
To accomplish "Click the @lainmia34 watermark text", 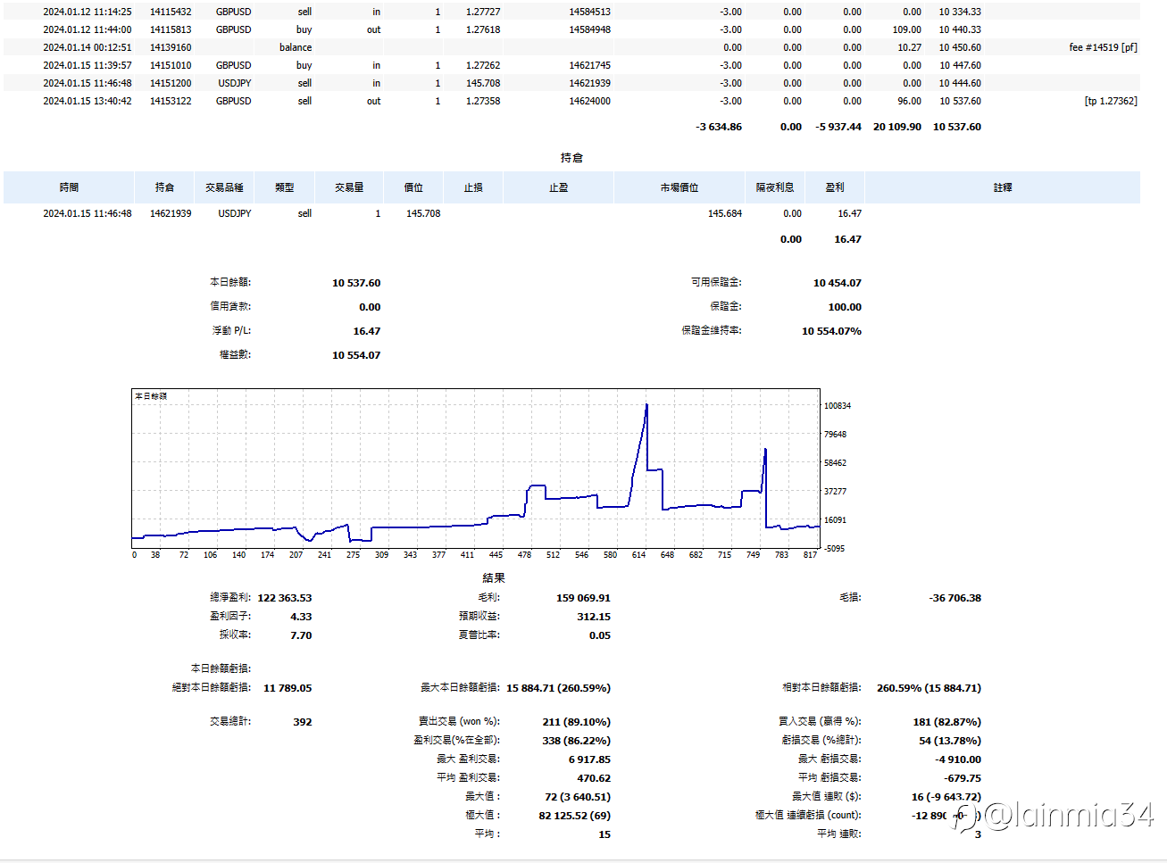I will [1068, 816].
